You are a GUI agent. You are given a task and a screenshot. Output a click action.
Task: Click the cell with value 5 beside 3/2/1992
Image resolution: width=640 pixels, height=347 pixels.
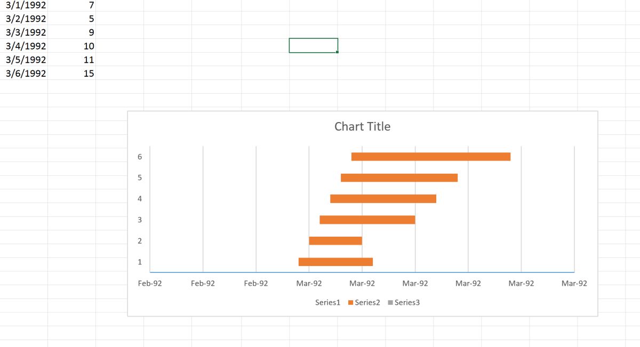72,19
